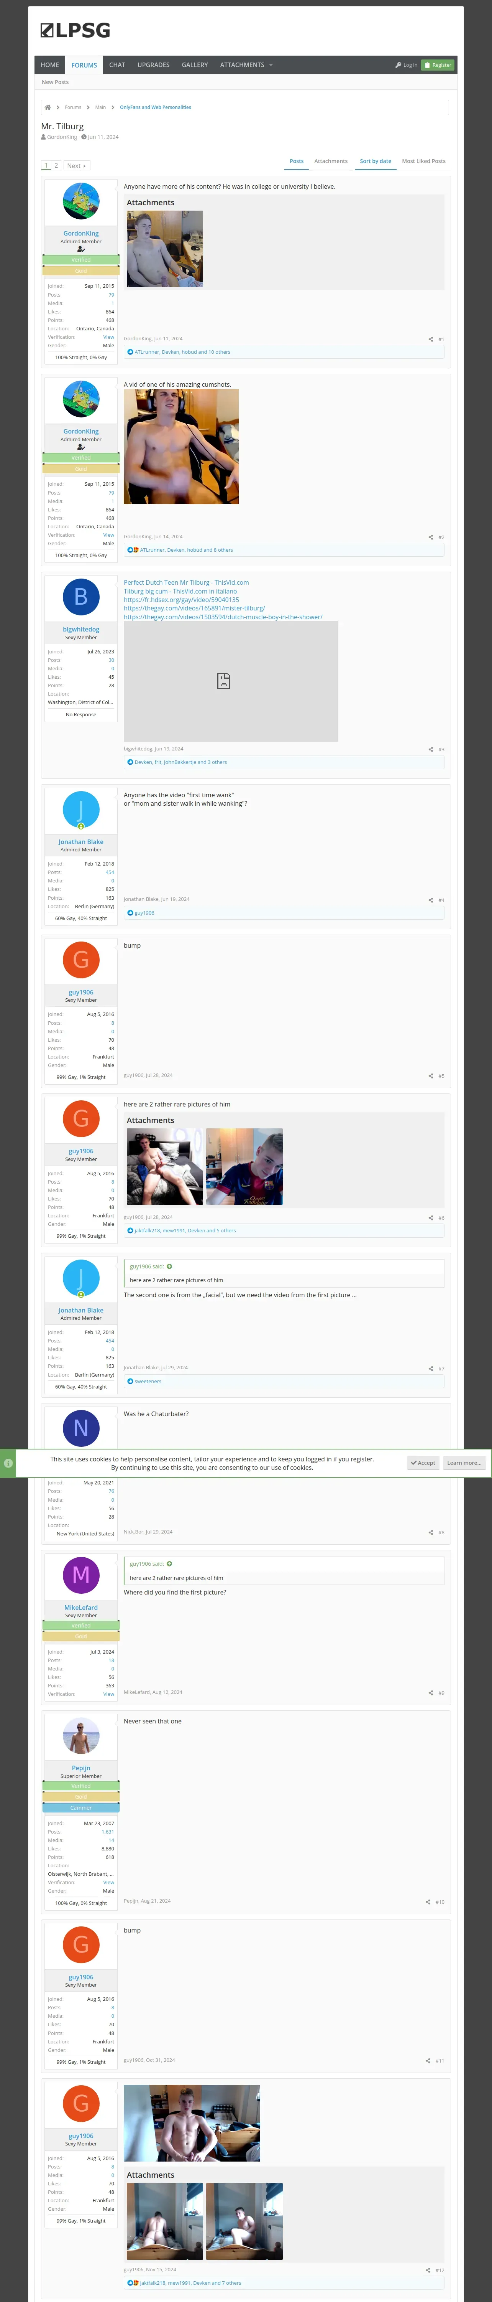Open MikeLefard avatar

(x=81, y=1575)
